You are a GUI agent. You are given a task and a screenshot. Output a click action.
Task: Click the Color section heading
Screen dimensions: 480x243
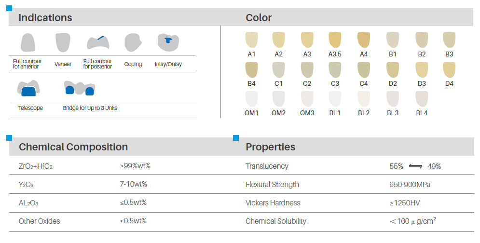259,17
